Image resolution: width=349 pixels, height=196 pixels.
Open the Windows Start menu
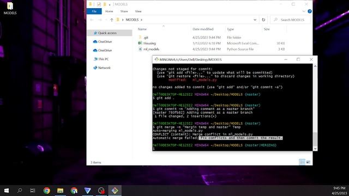pyautogui.click(x=7, y=191)
